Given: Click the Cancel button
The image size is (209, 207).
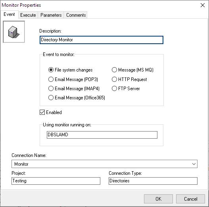Looking at the screenshot, I should pos(190,199).
